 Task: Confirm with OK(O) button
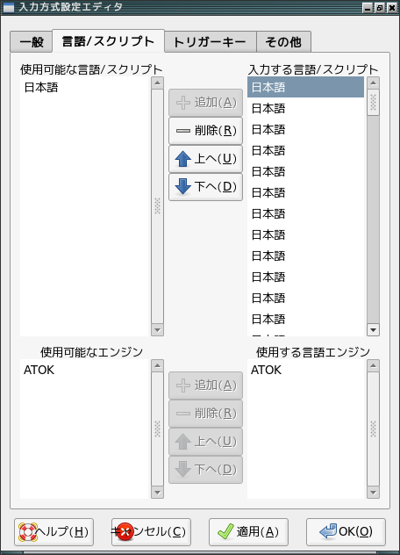pos(346,532)
